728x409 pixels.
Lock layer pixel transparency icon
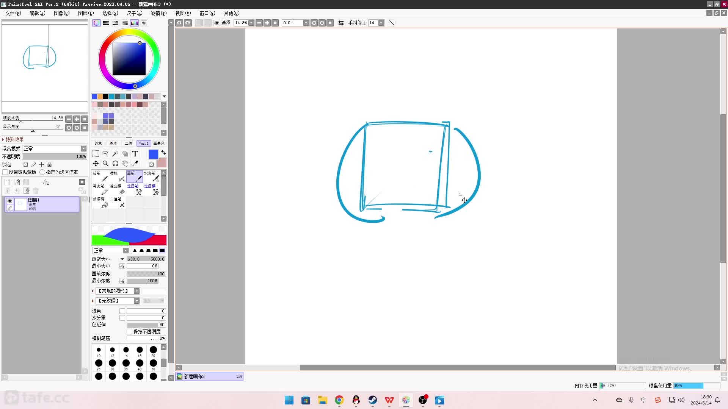coord(25,164)
